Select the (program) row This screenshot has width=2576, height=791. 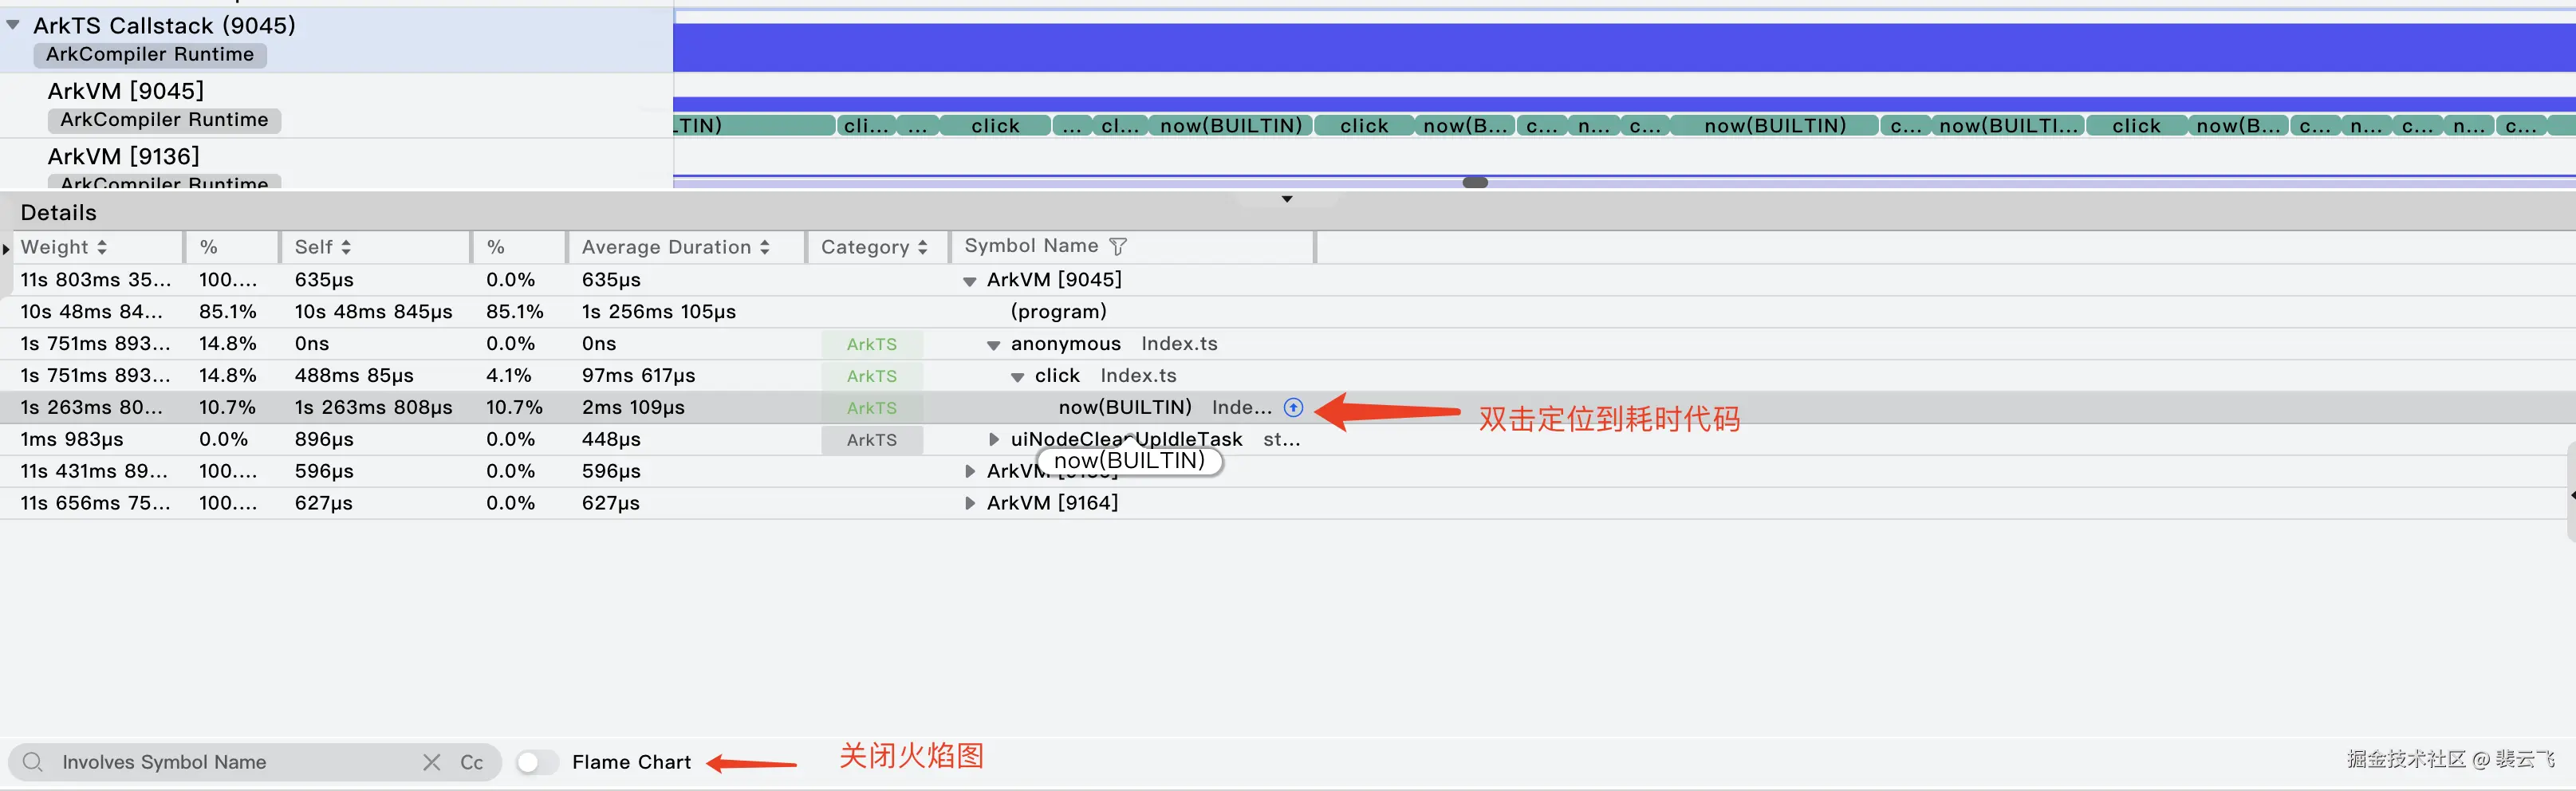[x=1288, y=311]
